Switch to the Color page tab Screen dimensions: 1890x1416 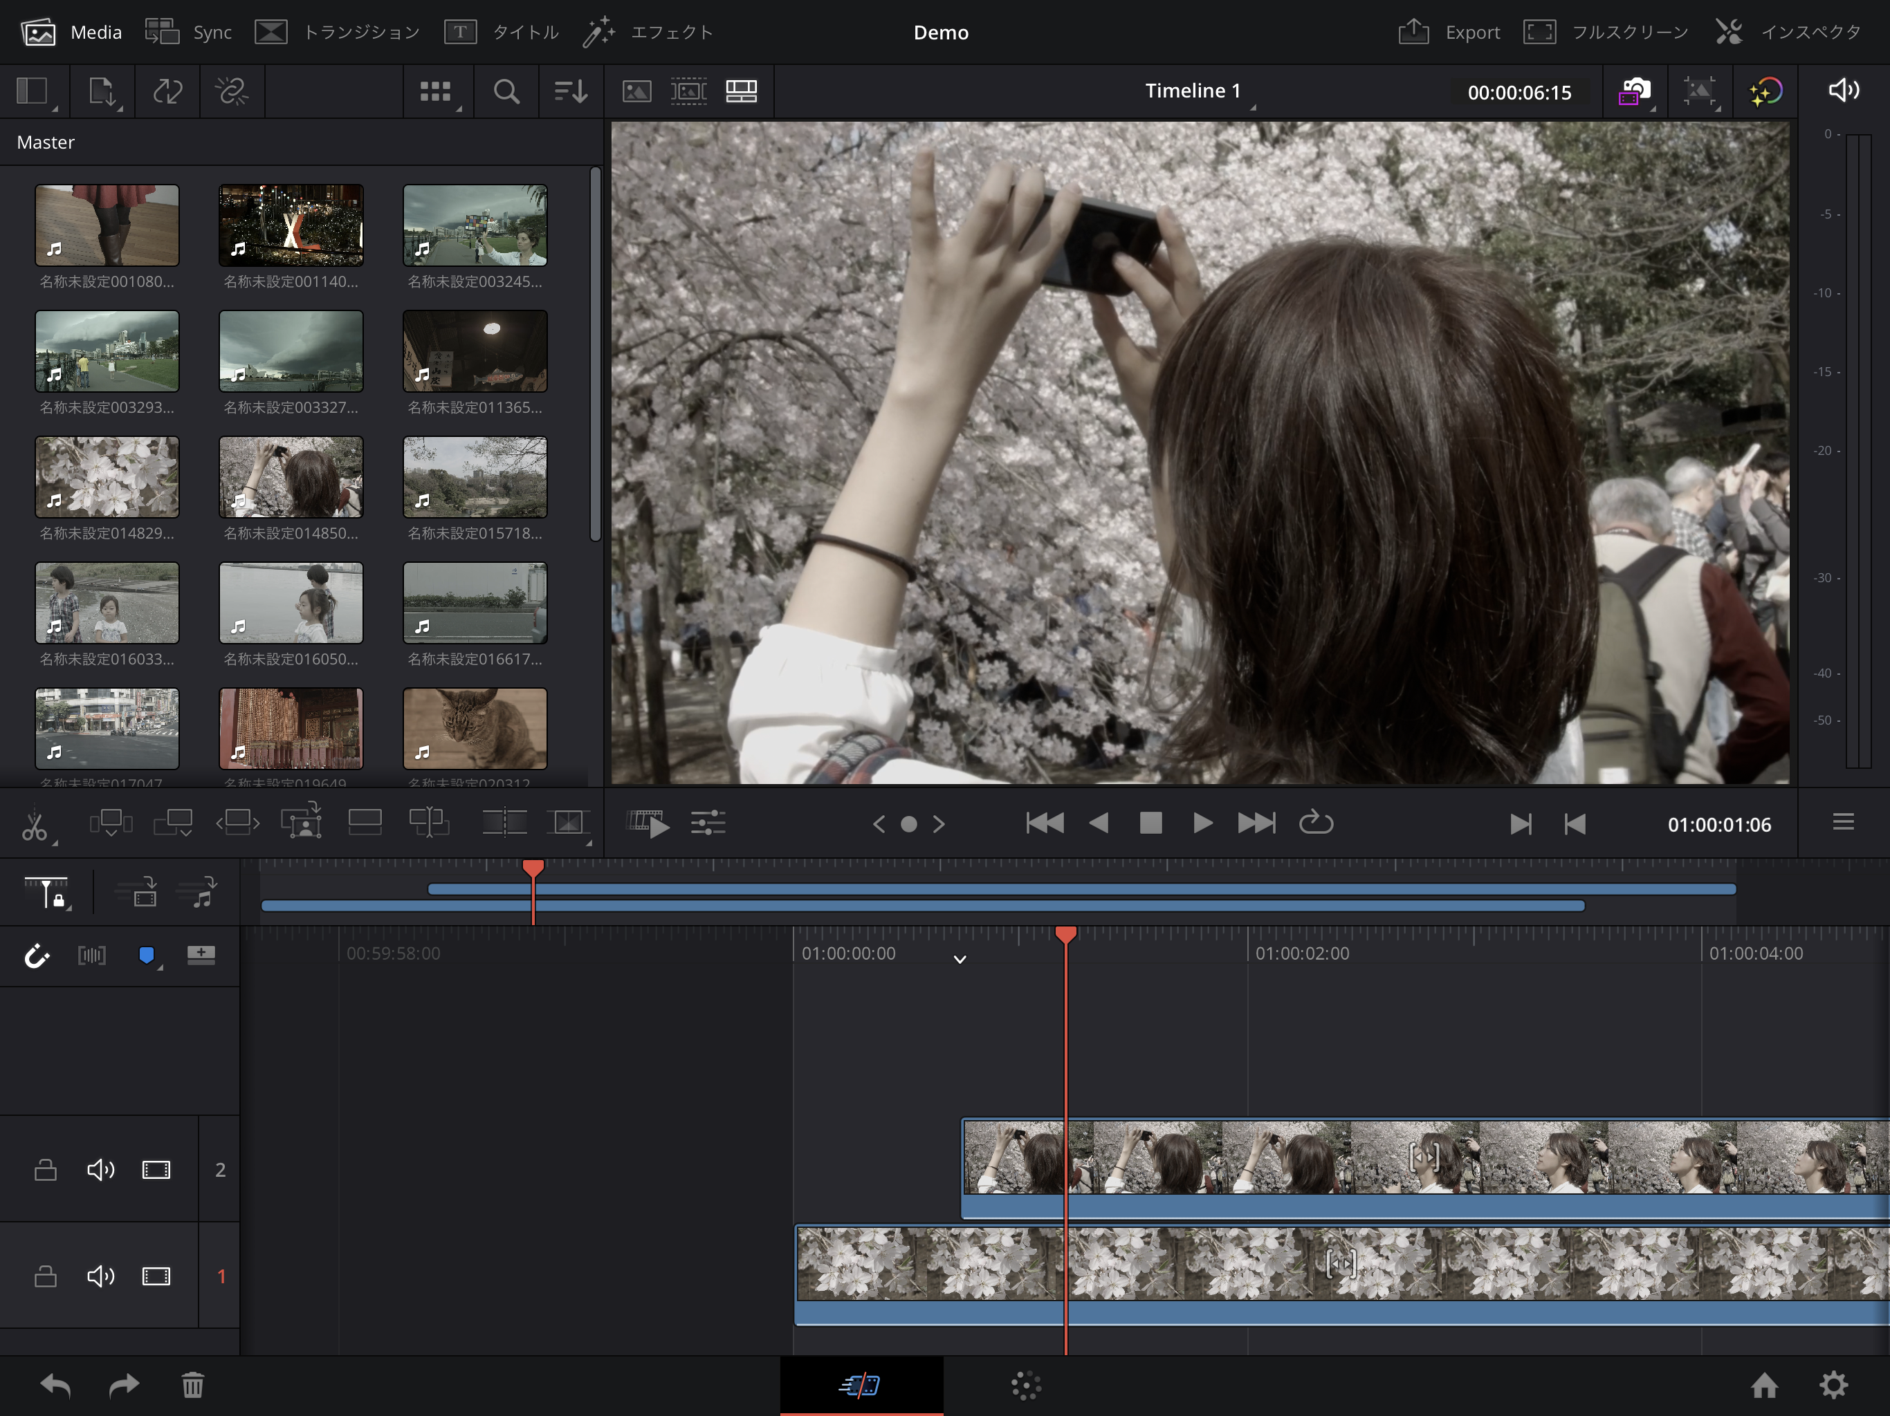click(1026, 1386)
